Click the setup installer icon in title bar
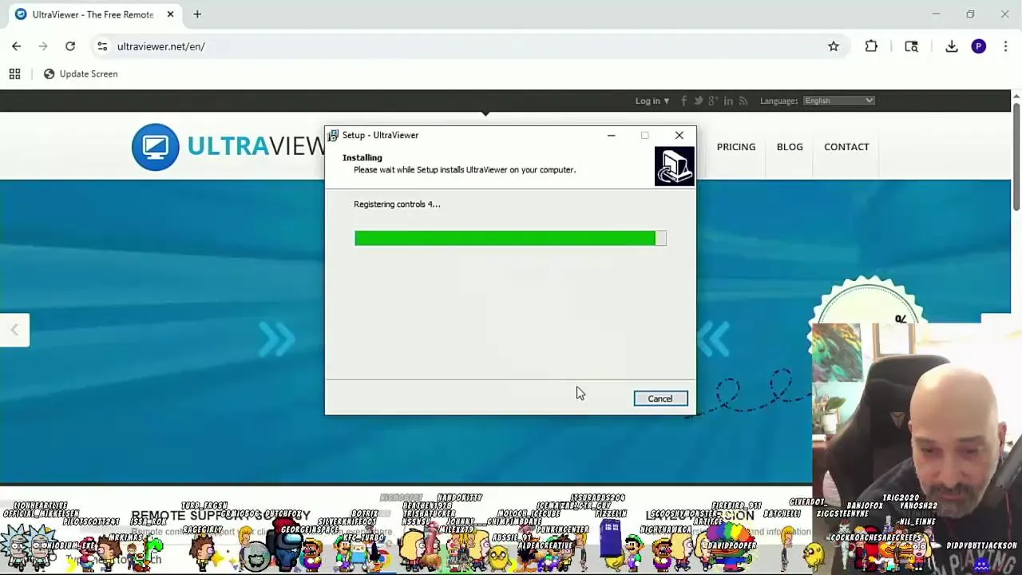Screen dimensions: 1022x575 (333, 135)
